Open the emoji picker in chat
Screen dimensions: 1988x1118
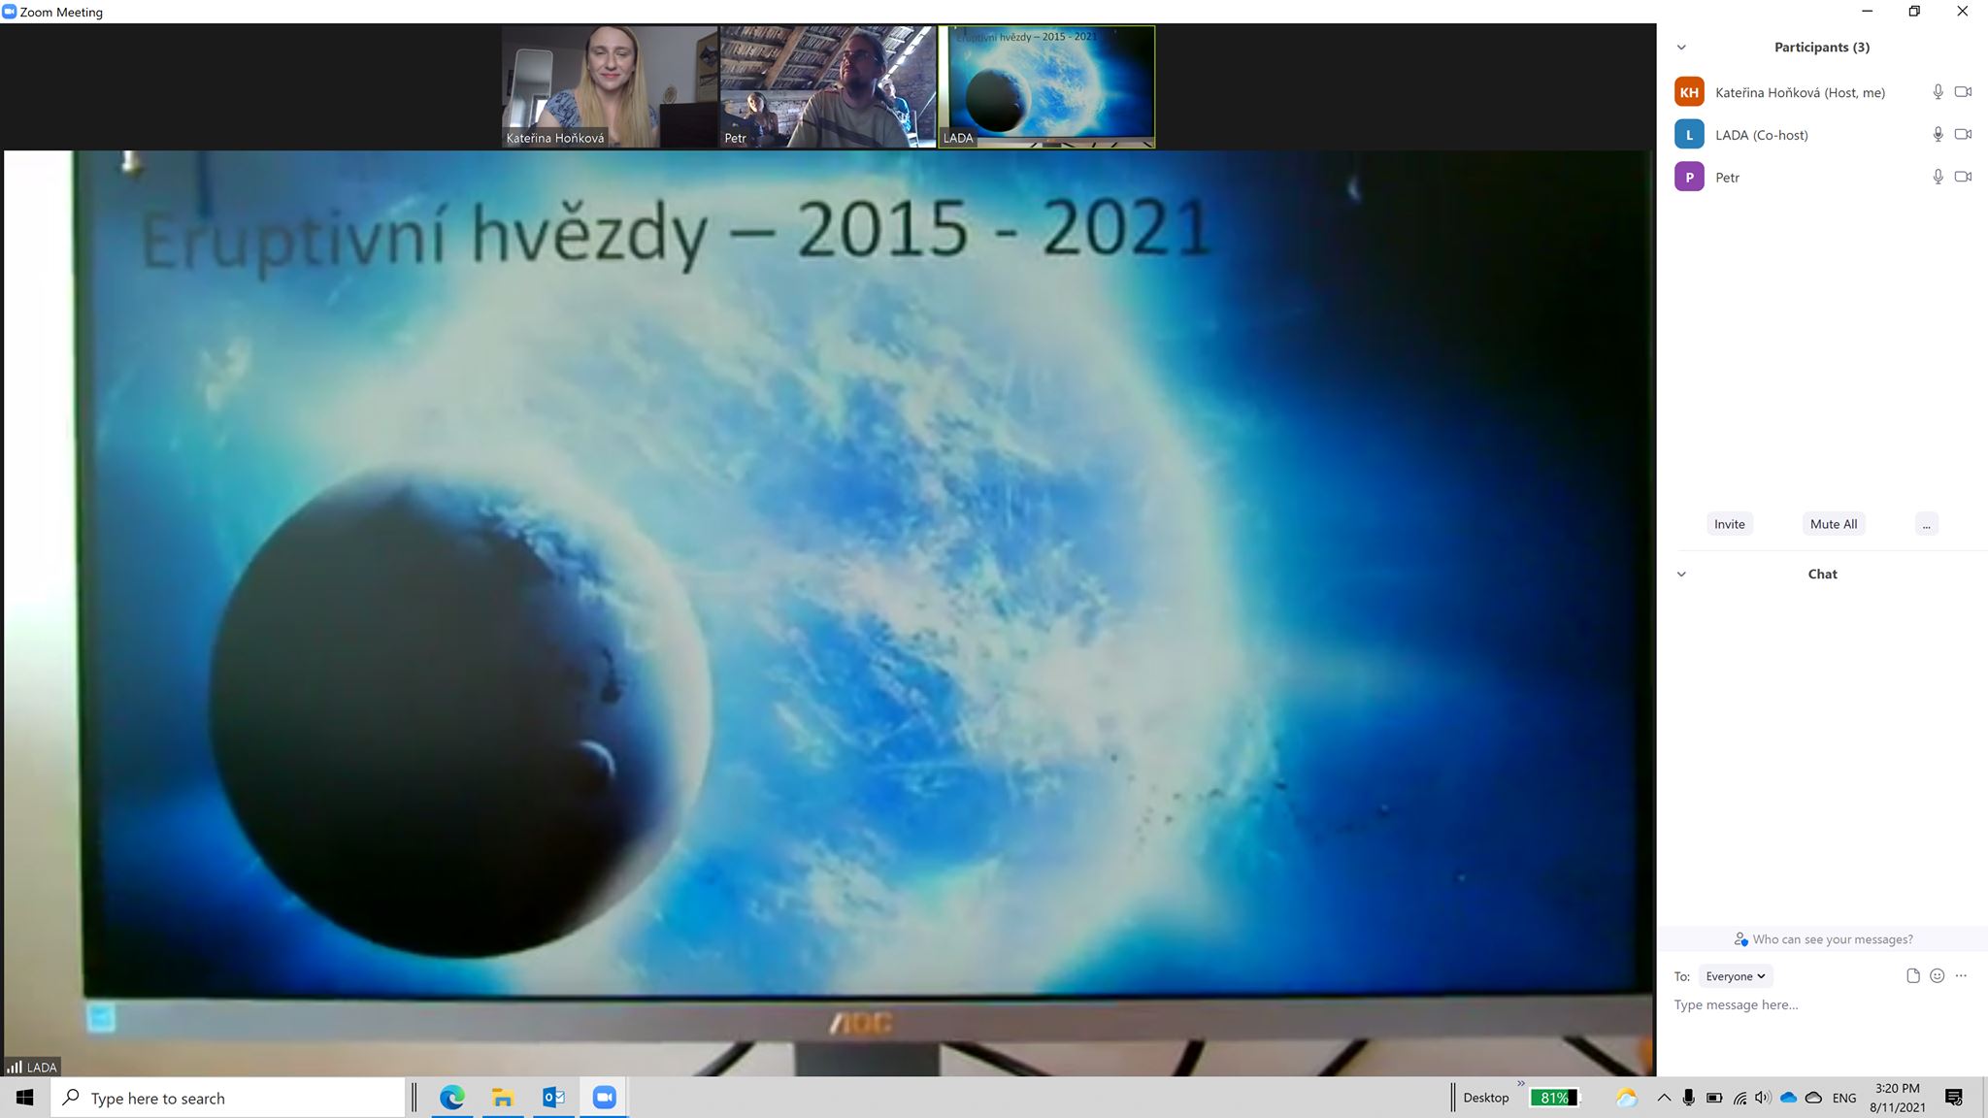[1937, 976]
